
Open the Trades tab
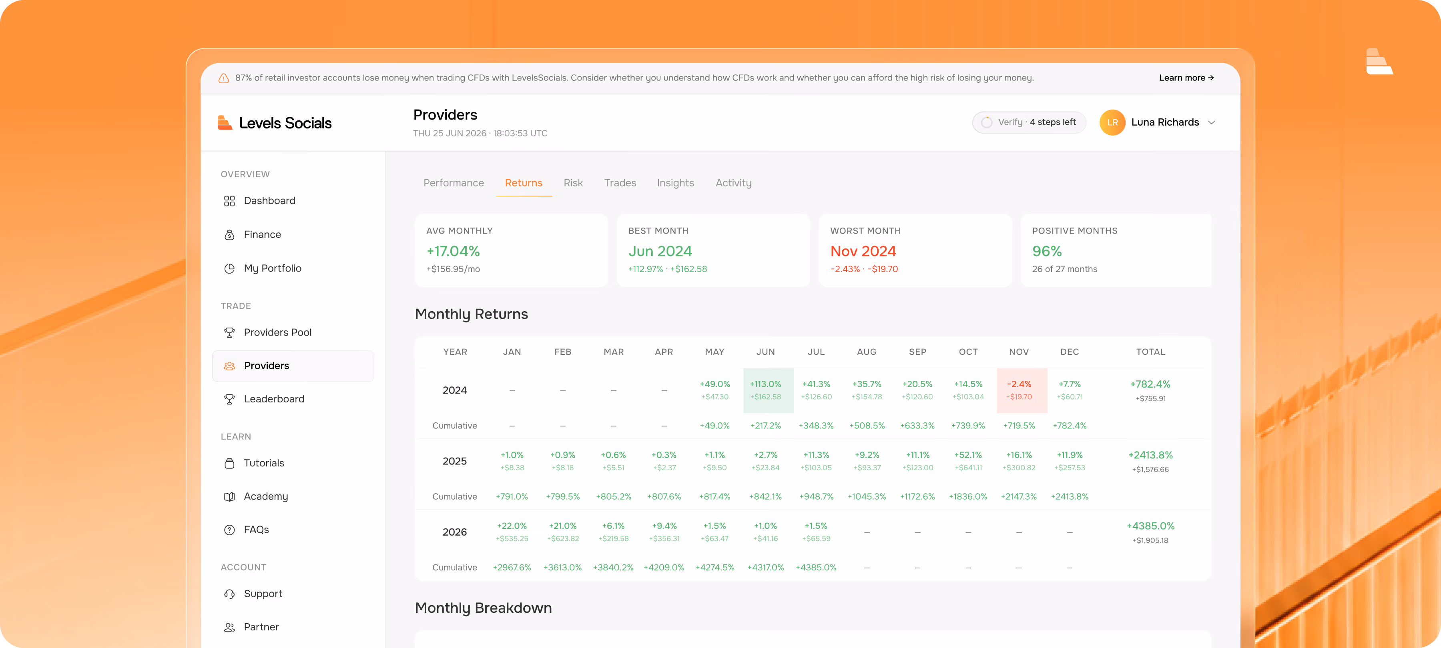point(620,183)
